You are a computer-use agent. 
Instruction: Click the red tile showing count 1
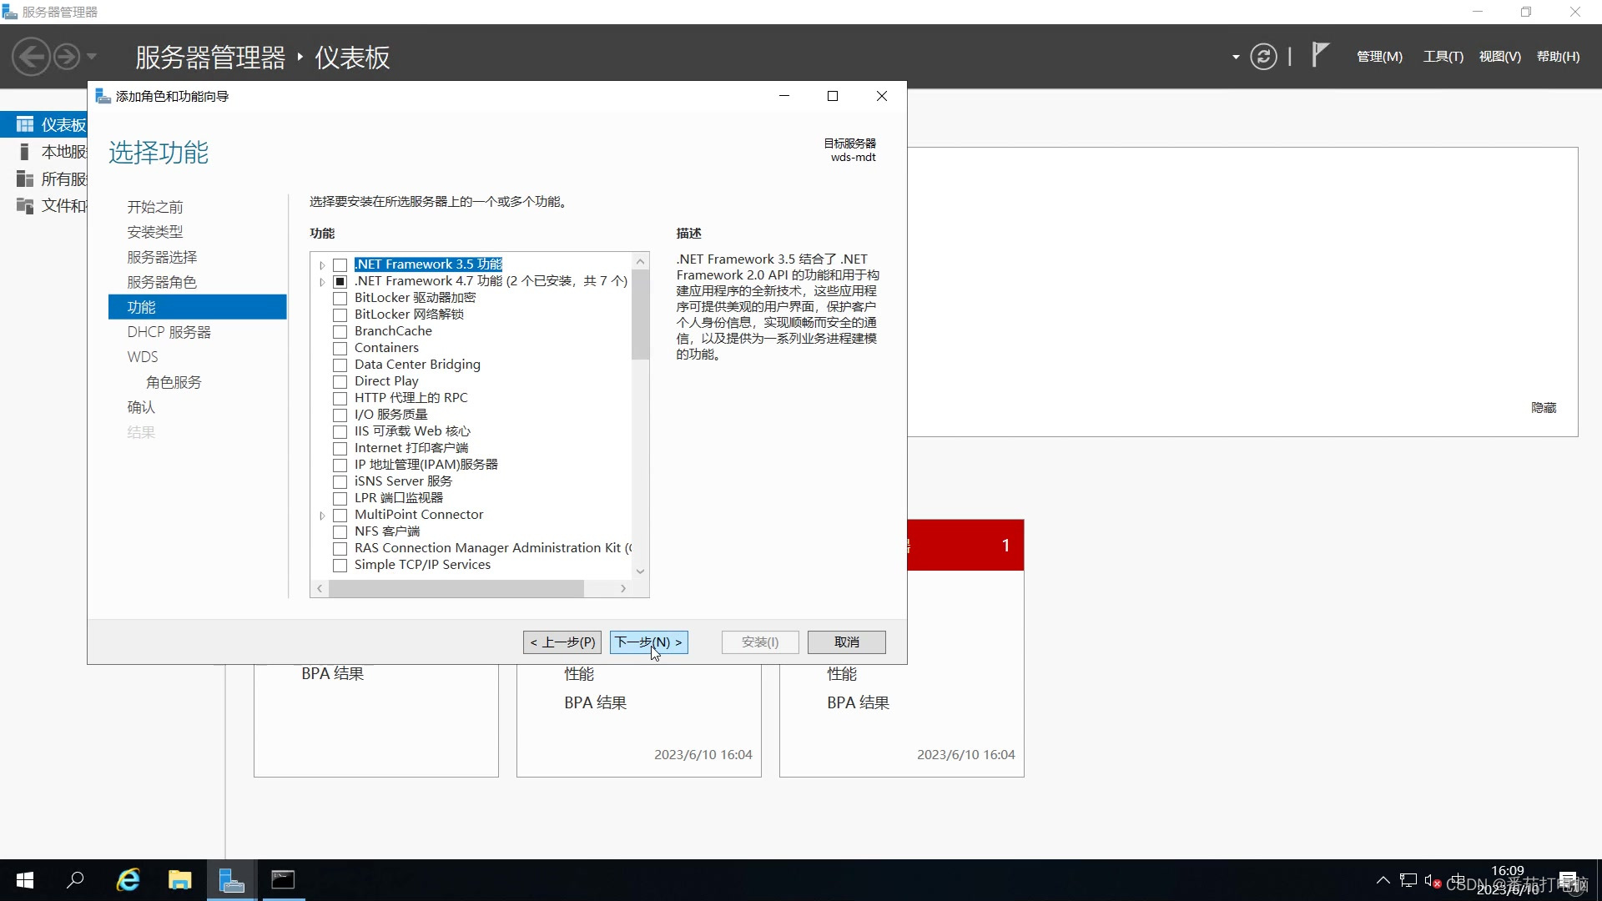965,546
